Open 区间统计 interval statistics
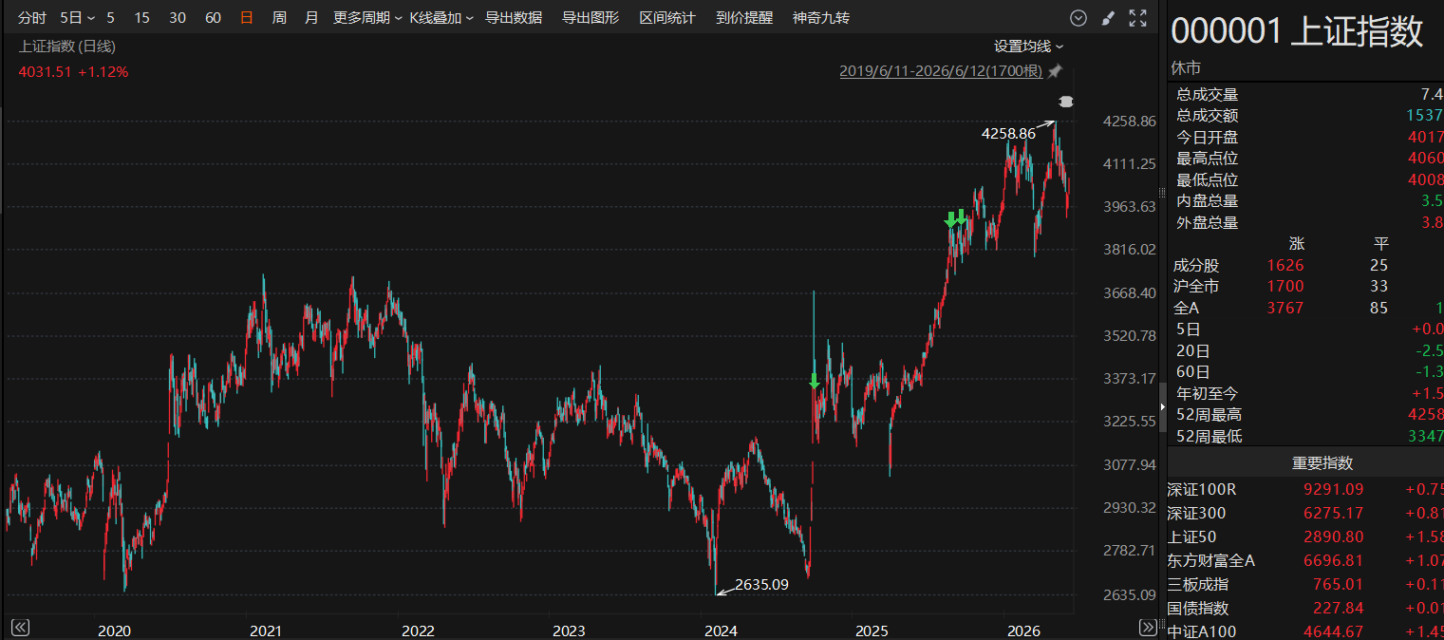 667,18
